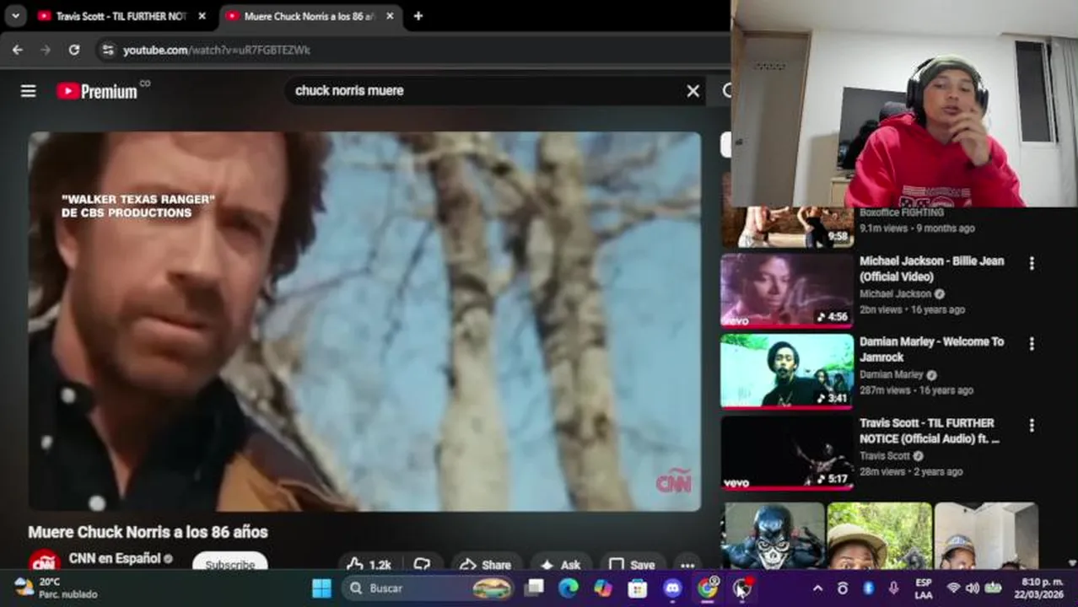Image resolution: width=1078 pixels, height=607 pixels.
Task: Like the video with 1.2k likes
Action: click(368, 565)
